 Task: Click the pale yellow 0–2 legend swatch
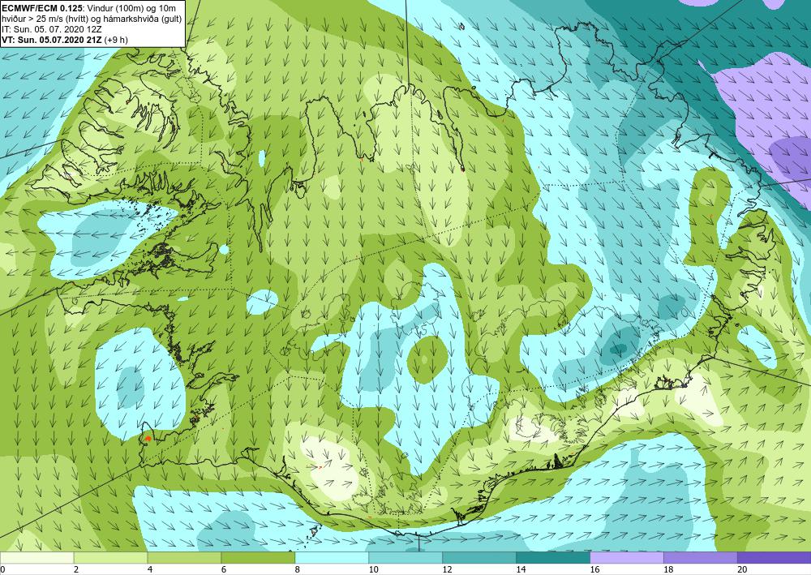click(x=37, y=558)
